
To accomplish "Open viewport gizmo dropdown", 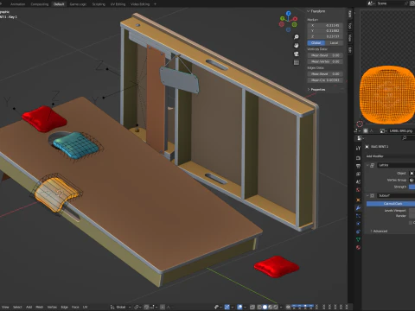I will point(233,307).
